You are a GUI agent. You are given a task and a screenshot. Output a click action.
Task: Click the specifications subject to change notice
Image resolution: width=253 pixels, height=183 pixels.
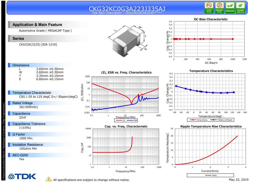(x=91, y=180)
